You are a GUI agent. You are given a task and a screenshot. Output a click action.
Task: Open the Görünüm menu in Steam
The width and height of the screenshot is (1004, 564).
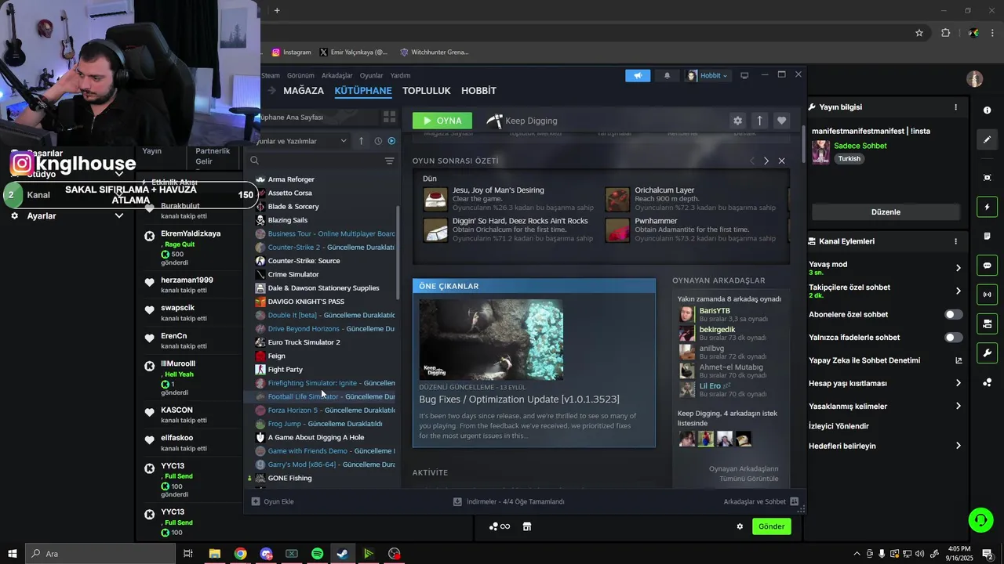tap(300, 76)
